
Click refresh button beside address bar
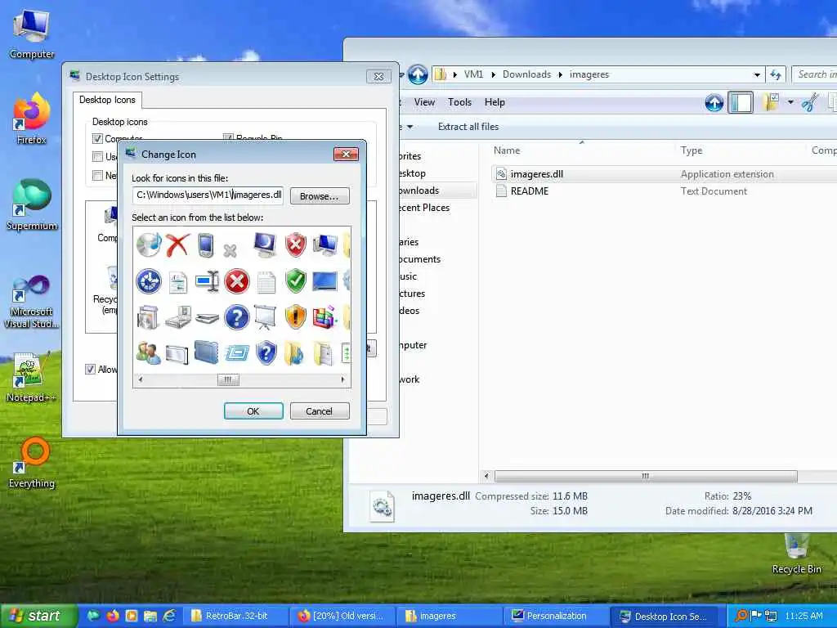[775, 75]
